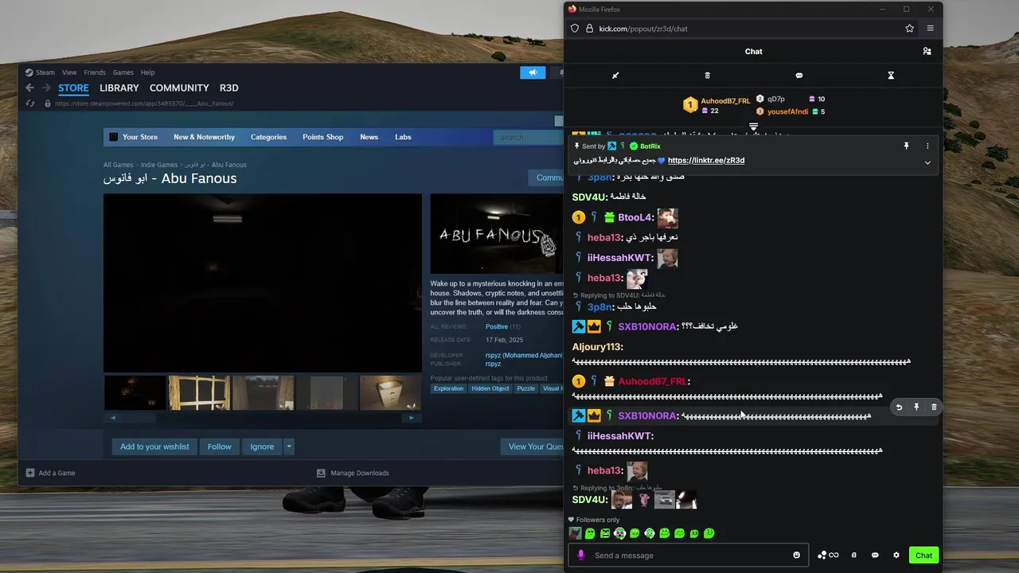Open dropdown arrow next to Ignore button

289,446
